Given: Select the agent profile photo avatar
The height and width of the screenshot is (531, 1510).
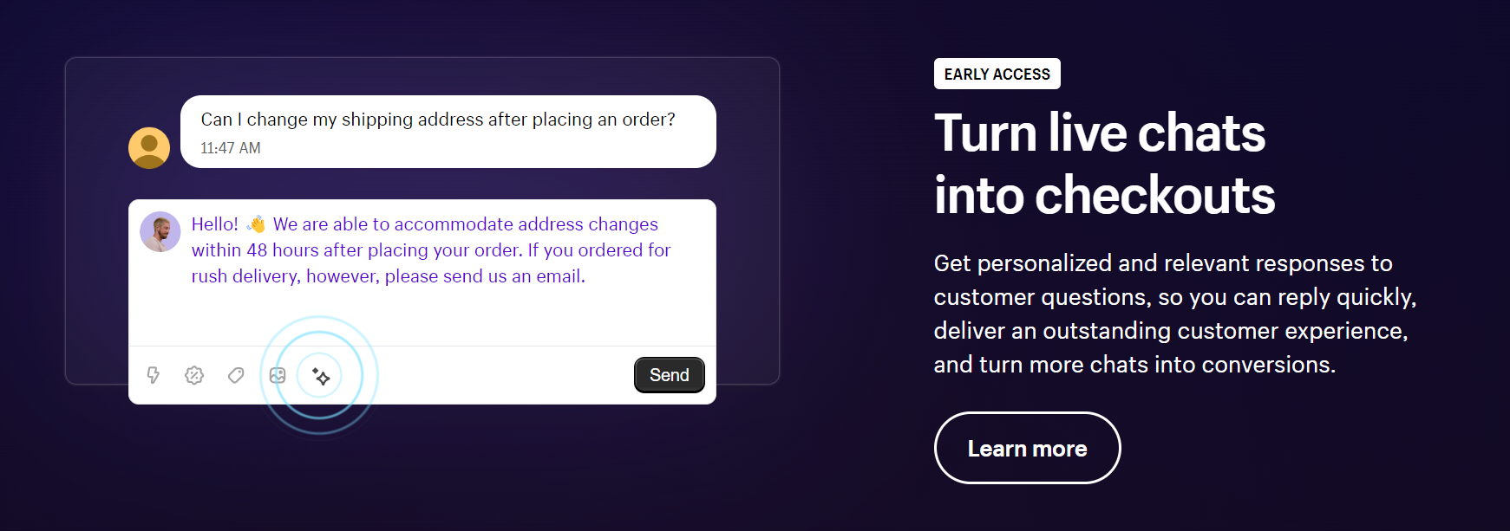Looking at the screenshot, I should click(160, 232).
